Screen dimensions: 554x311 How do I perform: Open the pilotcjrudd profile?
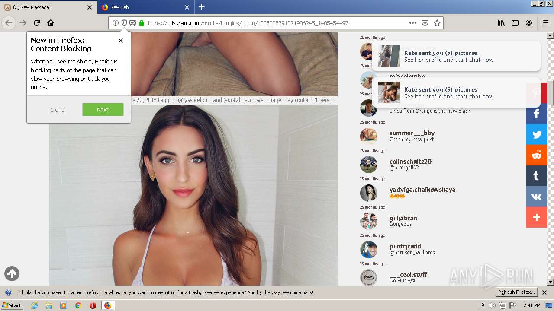click(x=406, y=246)
